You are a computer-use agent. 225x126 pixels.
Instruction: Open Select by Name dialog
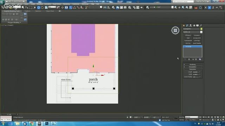27,7
